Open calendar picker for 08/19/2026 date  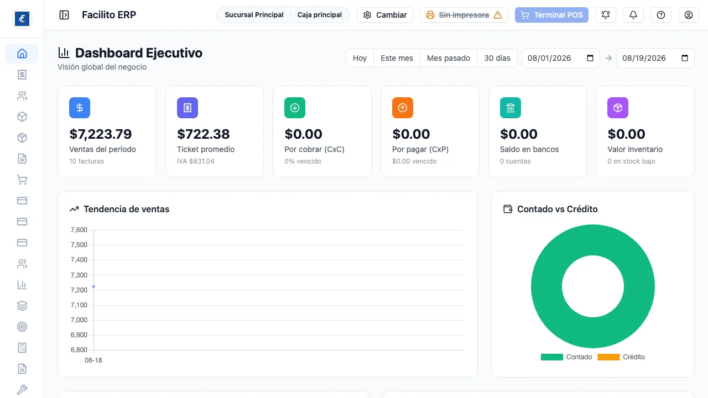pos(685,58)
